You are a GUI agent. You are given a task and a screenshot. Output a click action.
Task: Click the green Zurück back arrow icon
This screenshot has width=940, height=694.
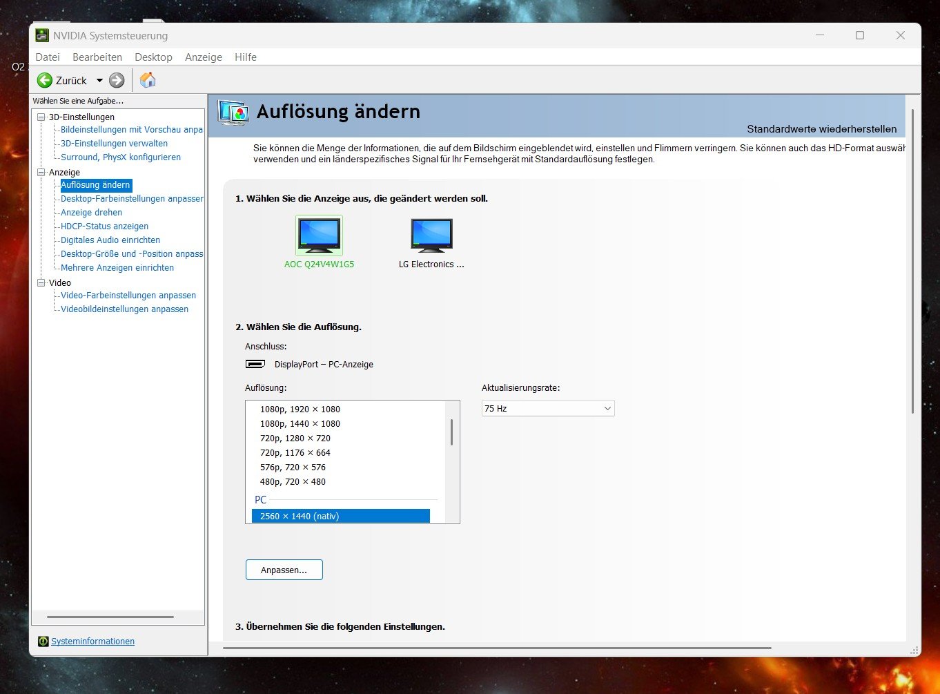click(45, 80)
